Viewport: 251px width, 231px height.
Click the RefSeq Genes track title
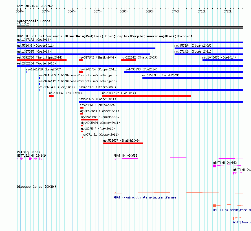pyautogui.click(x=28, y=152)
